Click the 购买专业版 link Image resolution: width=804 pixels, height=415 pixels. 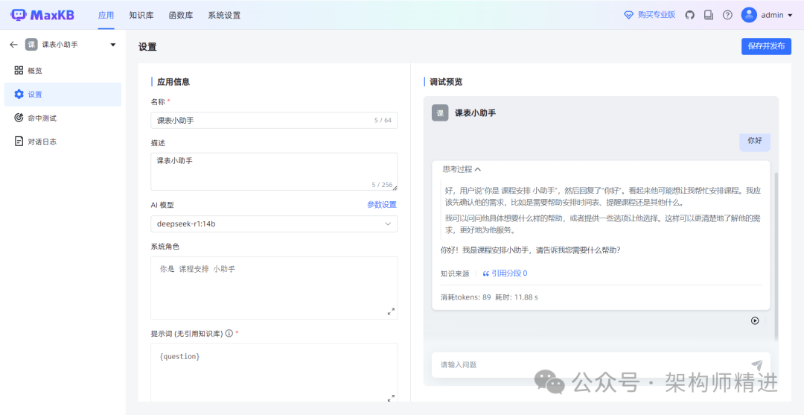[657, 15]
